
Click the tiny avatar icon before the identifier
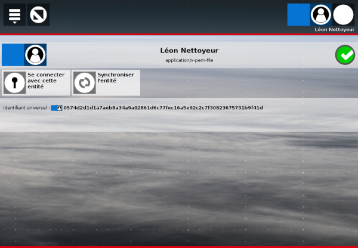click(x=60, y=108)
